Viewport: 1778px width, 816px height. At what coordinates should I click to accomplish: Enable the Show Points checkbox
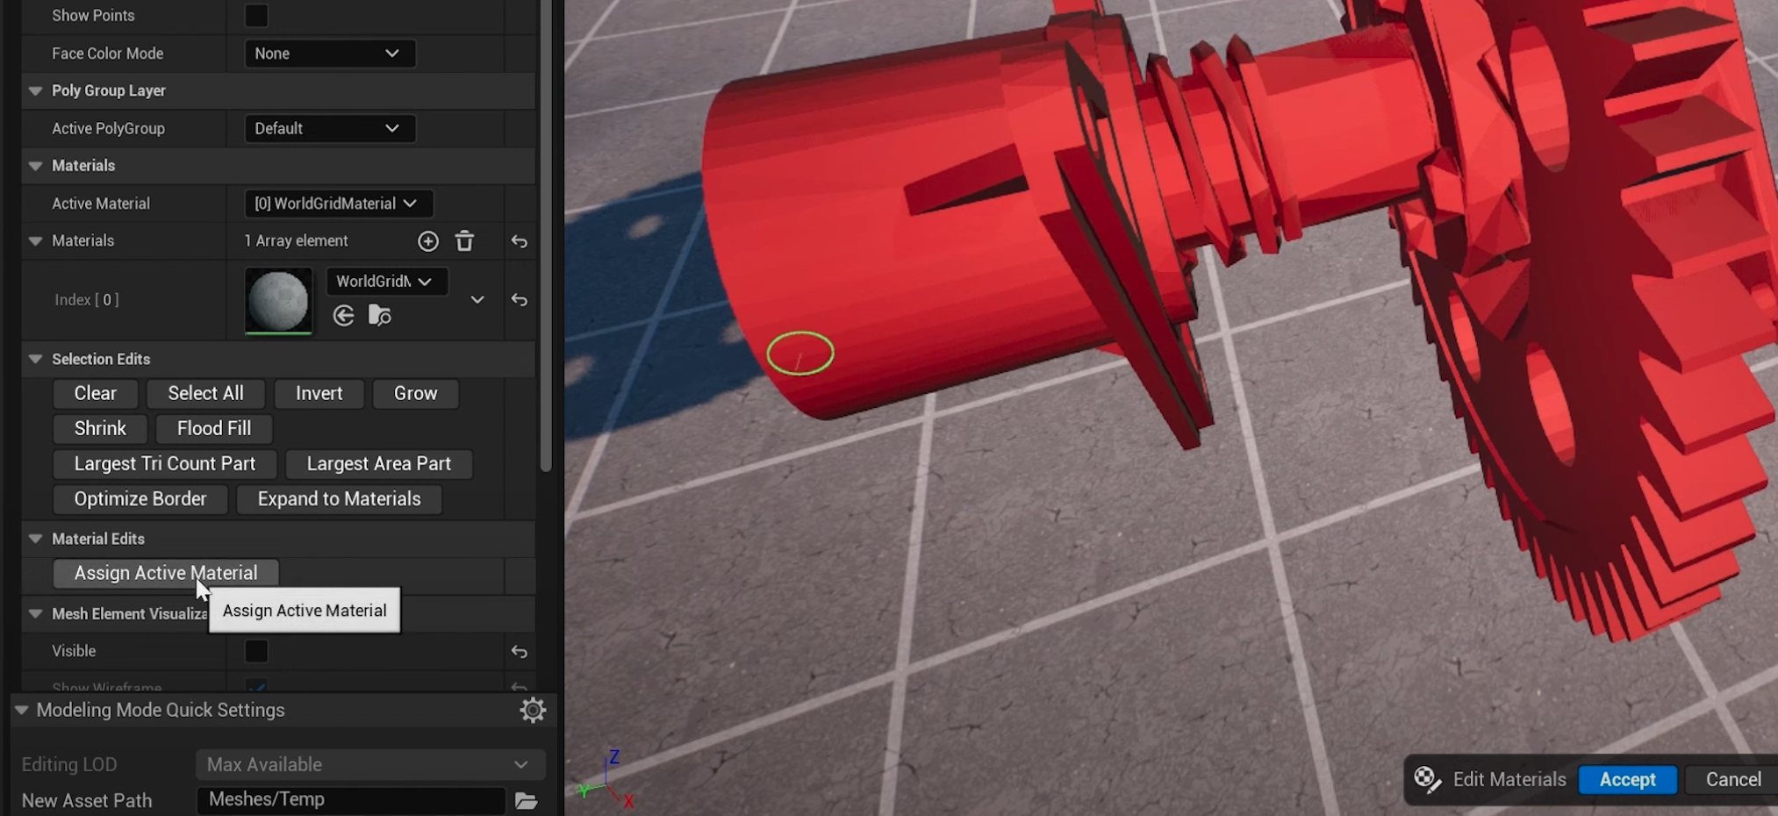click(x=256, y=16)
